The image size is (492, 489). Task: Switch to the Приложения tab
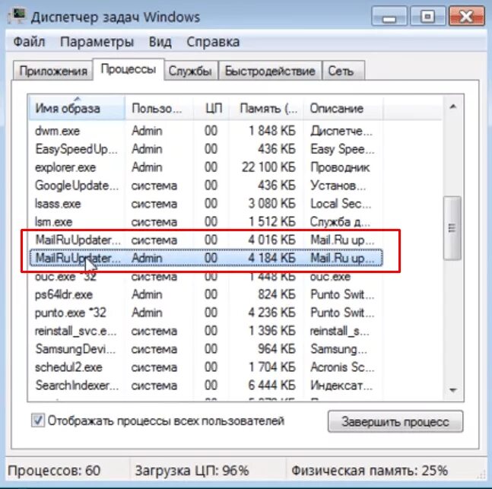[53, 71]
